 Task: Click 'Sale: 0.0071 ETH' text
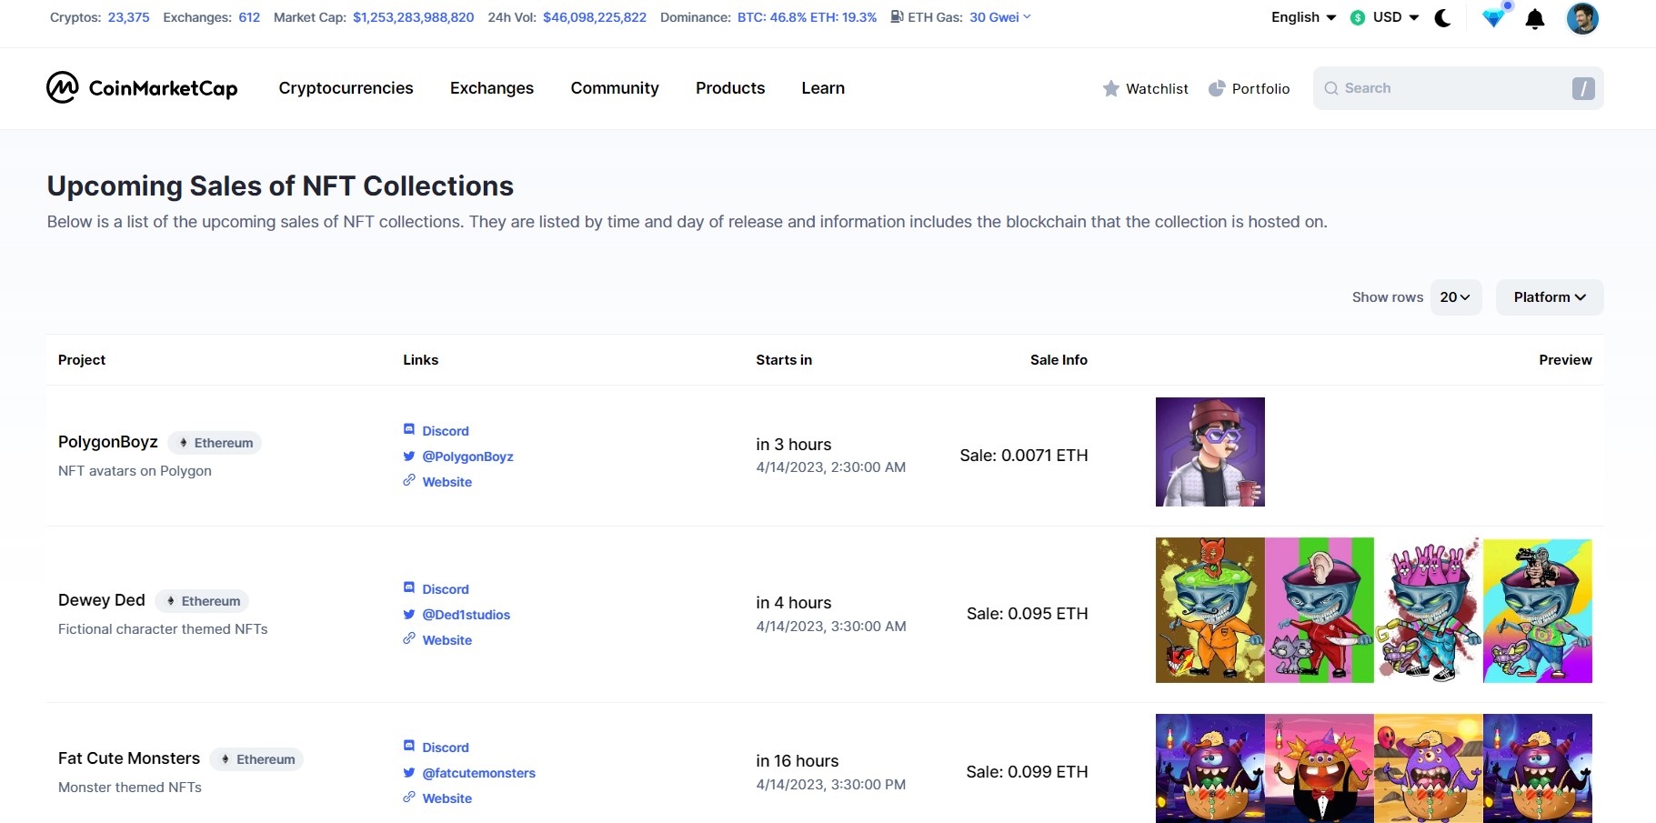1024,456
